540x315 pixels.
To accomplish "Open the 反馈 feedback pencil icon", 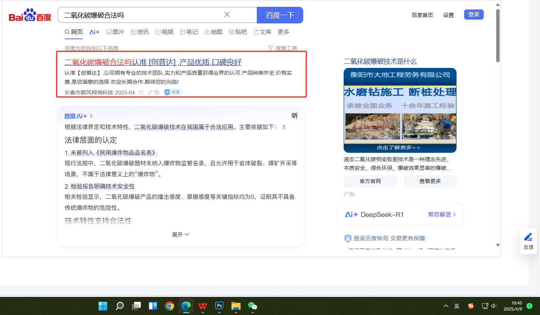I will coord(528,237).
